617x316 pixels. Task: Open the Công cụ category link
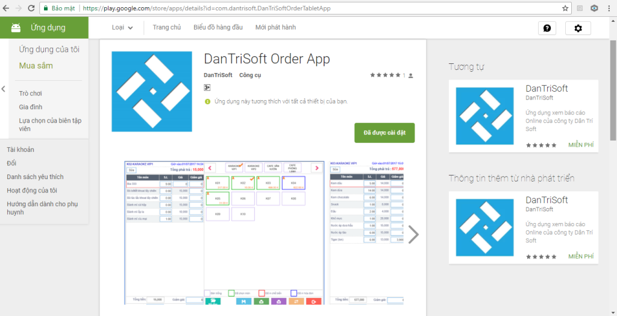(250, 75)
